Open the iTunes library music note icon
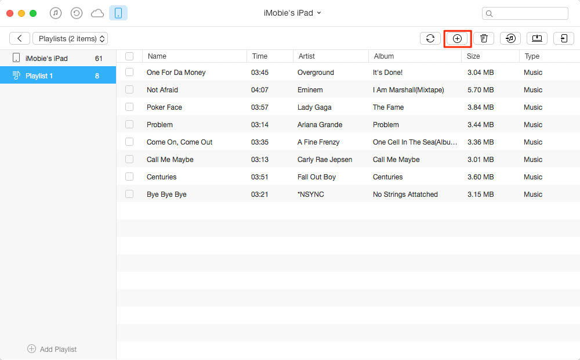 pos(56,13)
